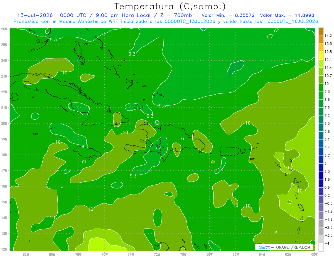
Task: Click legend value 13.5
Action: pos(328,44)
